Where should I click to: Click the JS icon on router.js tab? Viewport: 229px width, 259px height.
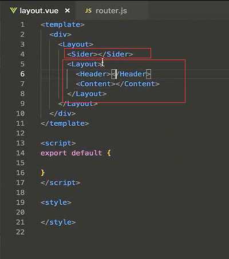88,11
